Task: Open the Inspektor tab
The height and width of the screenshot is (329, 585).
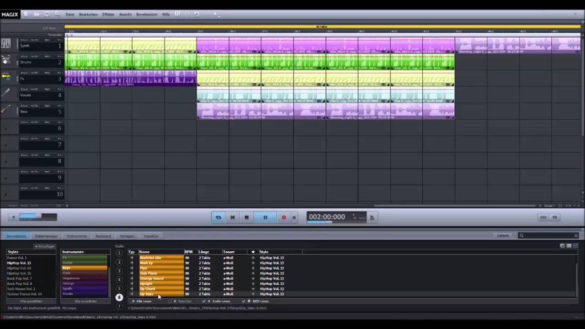Action: [x=151, y=236]
